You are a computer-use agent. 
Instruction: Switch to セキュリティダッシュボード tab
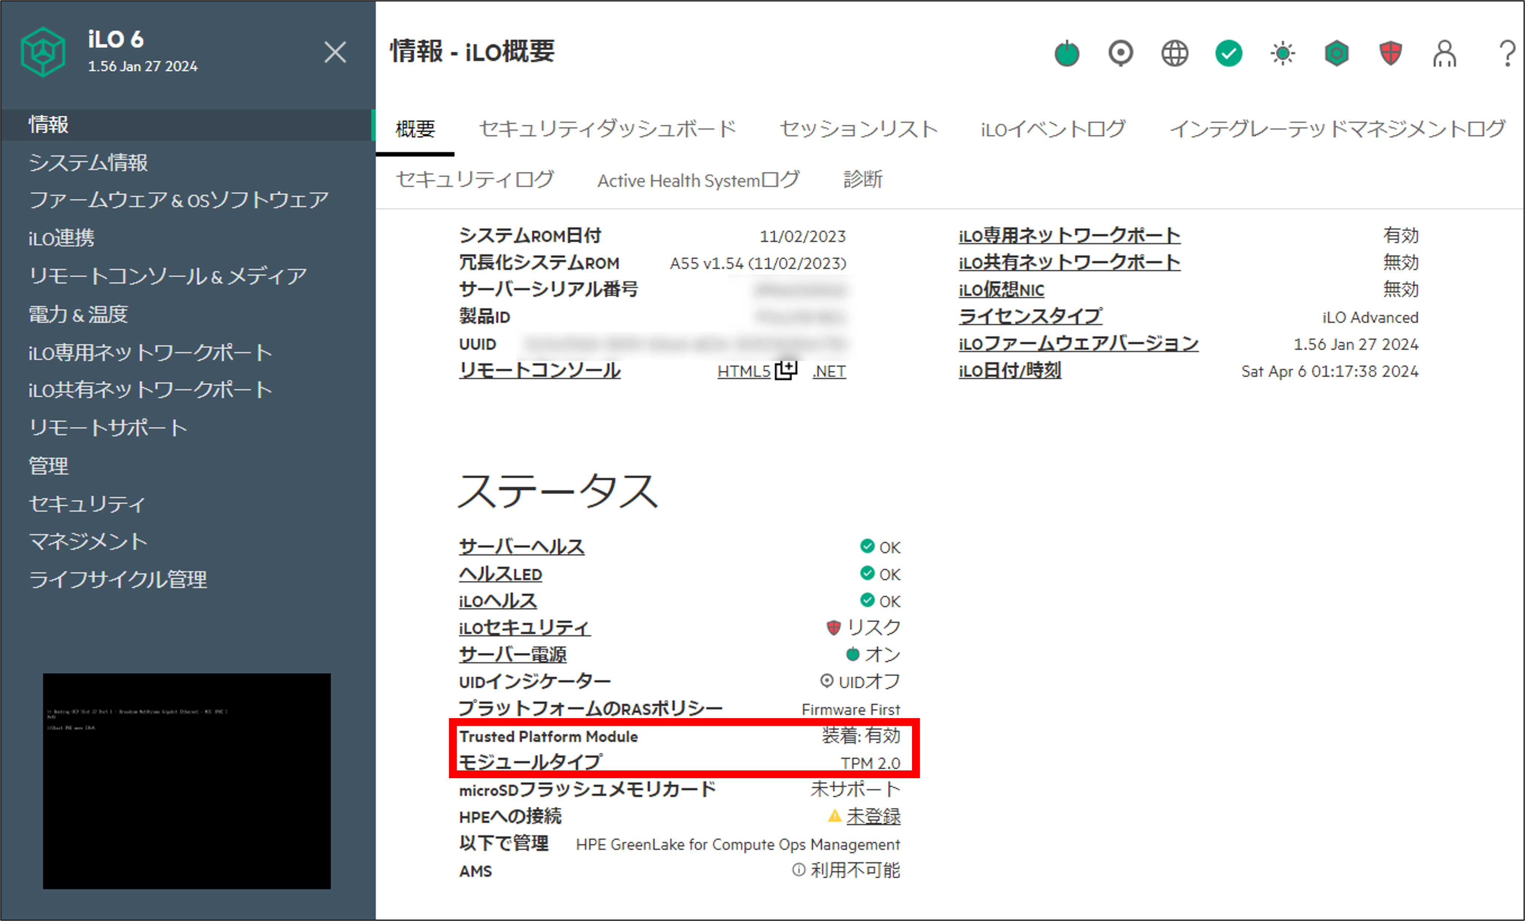point(608,129)
